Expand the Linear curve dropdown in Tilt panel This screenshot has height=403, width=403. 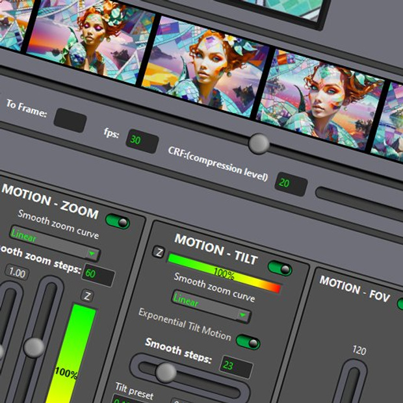click(211, 307)
